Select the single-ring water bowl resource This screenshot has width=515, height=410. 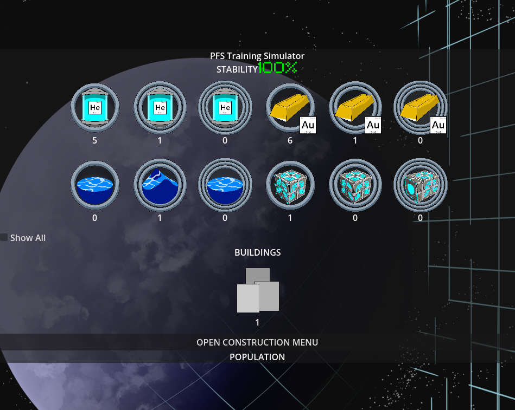(x=94, y=185)
